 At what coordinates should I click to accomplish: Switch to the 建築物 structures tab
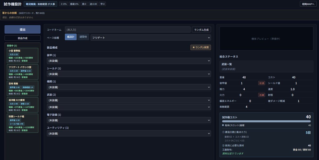[x=83, y=37]
